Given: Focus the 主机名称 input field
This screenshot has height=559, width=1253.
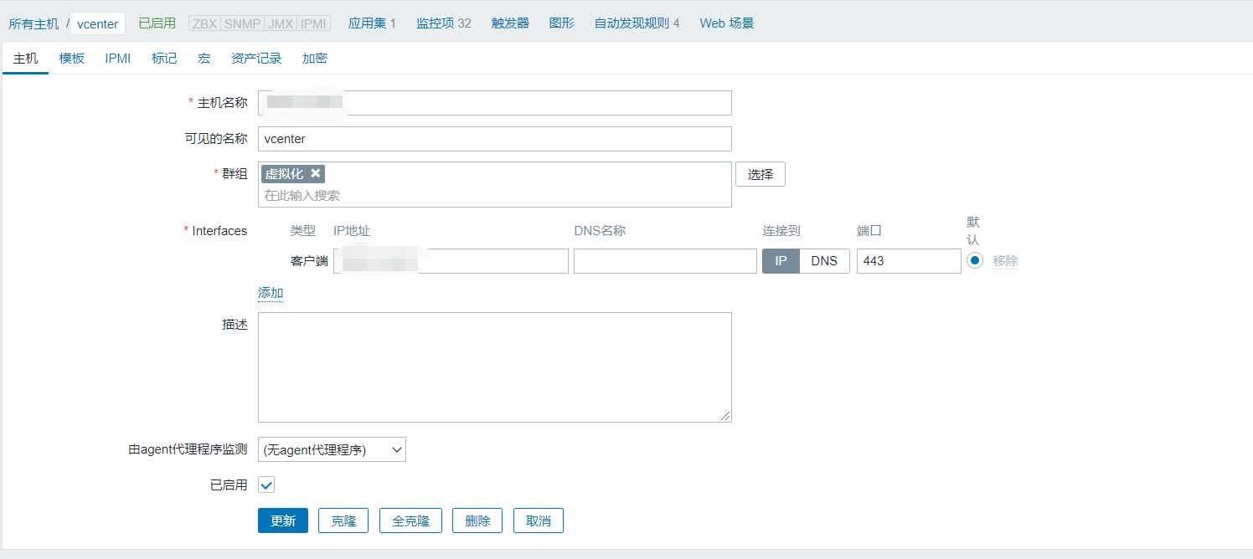Looking at the screenshot, I should tap(494, 103).
